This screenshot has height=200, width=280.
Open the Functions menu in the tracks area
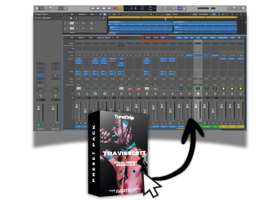(x=82, y=14)
